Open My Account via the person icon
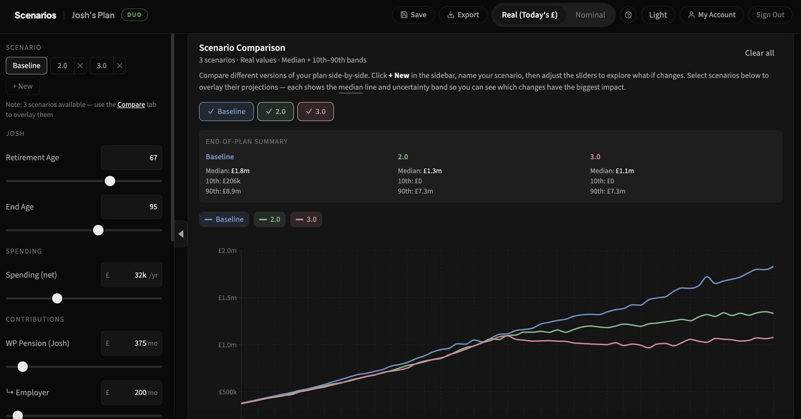Image resolution: width=801 pixels, height=419 pixels. (x=692, y=14)
